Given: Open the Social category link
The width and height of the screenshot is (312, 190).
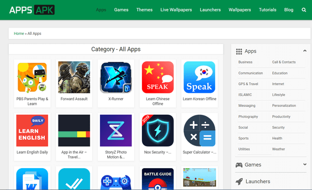Looking at the screenshot, I should point(243,127).
